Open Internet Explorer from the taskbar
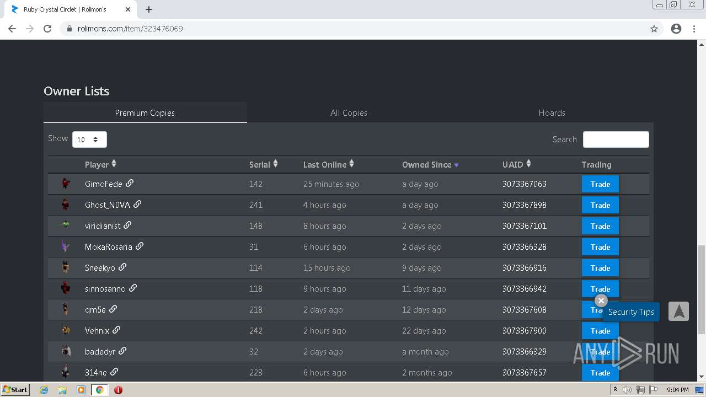The image size is (706, 397). [44, 390]
